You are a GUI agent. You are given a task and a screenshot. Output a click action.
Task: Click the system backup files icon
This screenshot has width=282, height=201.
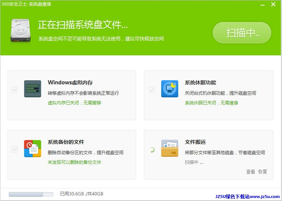tap(33, 148)
